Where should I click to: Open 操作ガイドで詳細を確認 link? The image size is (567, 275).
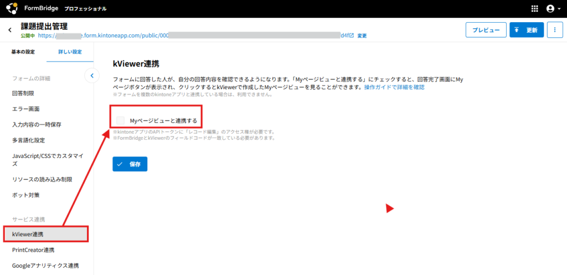click(x=394, y=88)
